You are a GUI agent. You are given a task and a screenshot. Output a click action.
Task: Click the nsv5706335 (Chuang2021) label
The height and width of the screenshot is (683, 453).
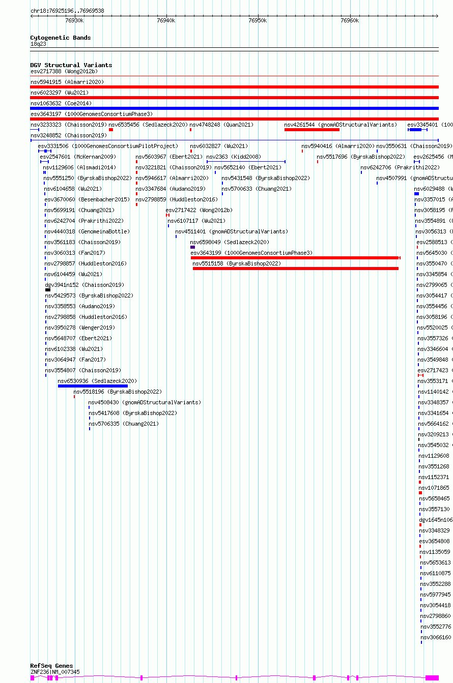tap(124, 424)
